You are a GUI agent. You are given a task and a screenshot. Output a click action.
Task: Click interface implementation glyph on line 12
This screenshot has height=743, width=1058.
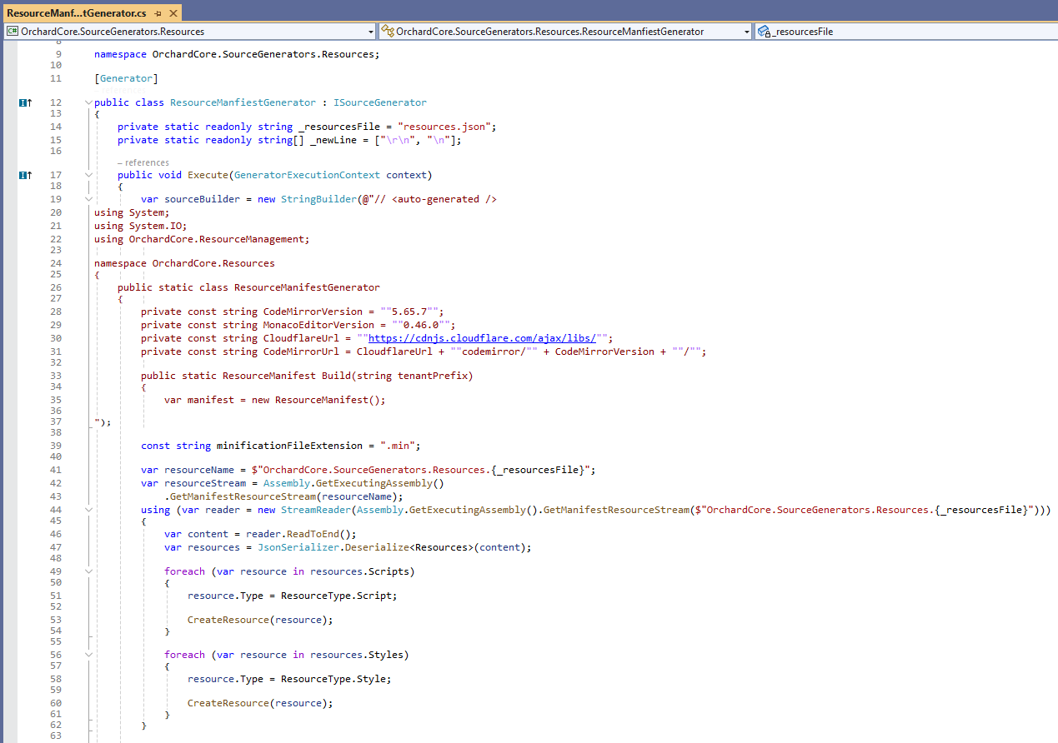coord(25,102)
